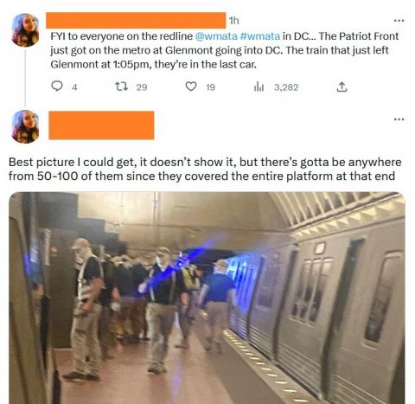Image resolution: width=415 pixels, height=404 pixels.
Task: Like the first tweet with heart icon
Action: pyautogui.click(x=191, y=87)
